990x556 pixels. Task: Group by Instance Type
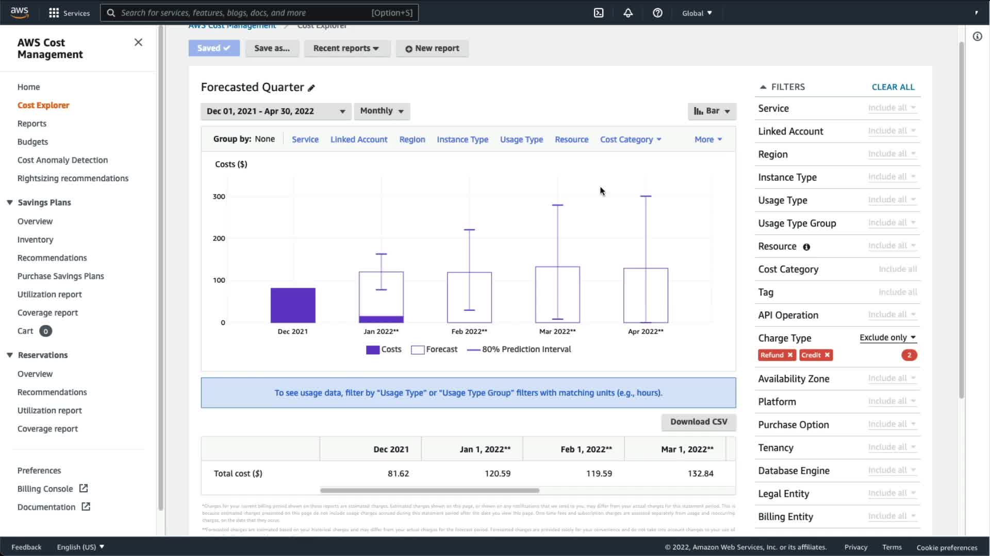tap(462, 140)
